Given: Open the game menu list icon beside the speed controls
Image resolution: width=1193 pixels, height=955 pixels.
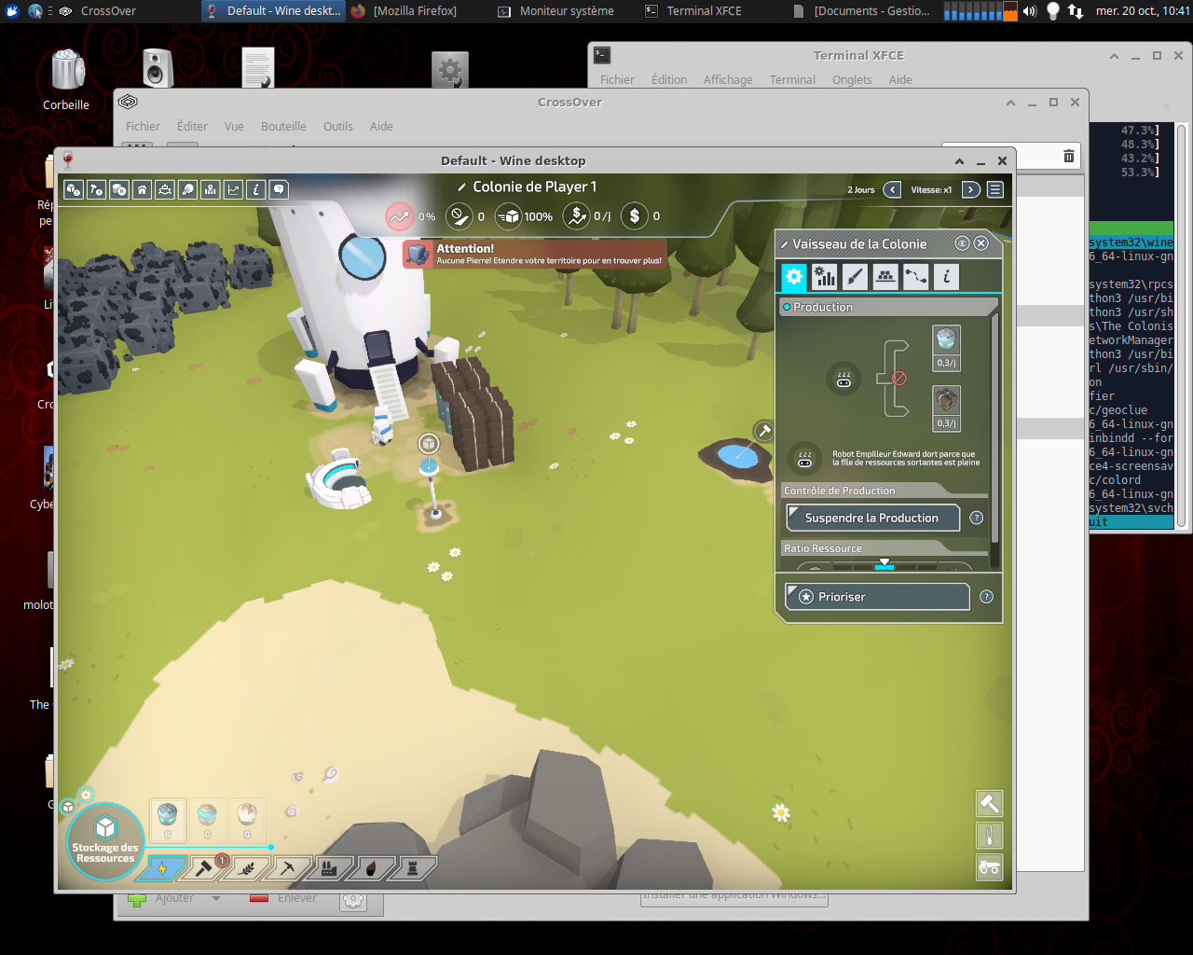Looking at the screenshot, I should (x=994, y=189).
